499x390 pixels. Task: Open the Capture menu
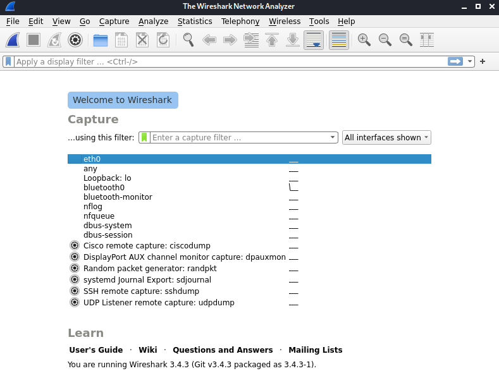114,21
